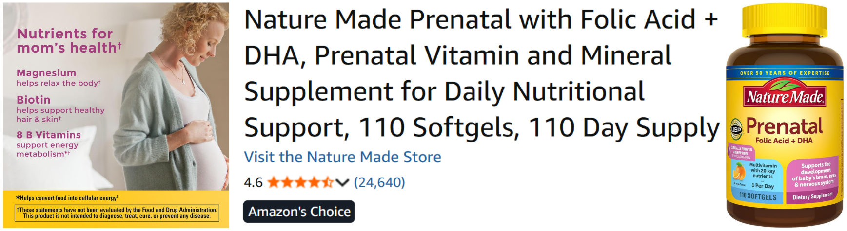Open the Nature Made Store link
Image resolution: width=847 pixels, height=231 pixels.
click(x=342, y=157)
